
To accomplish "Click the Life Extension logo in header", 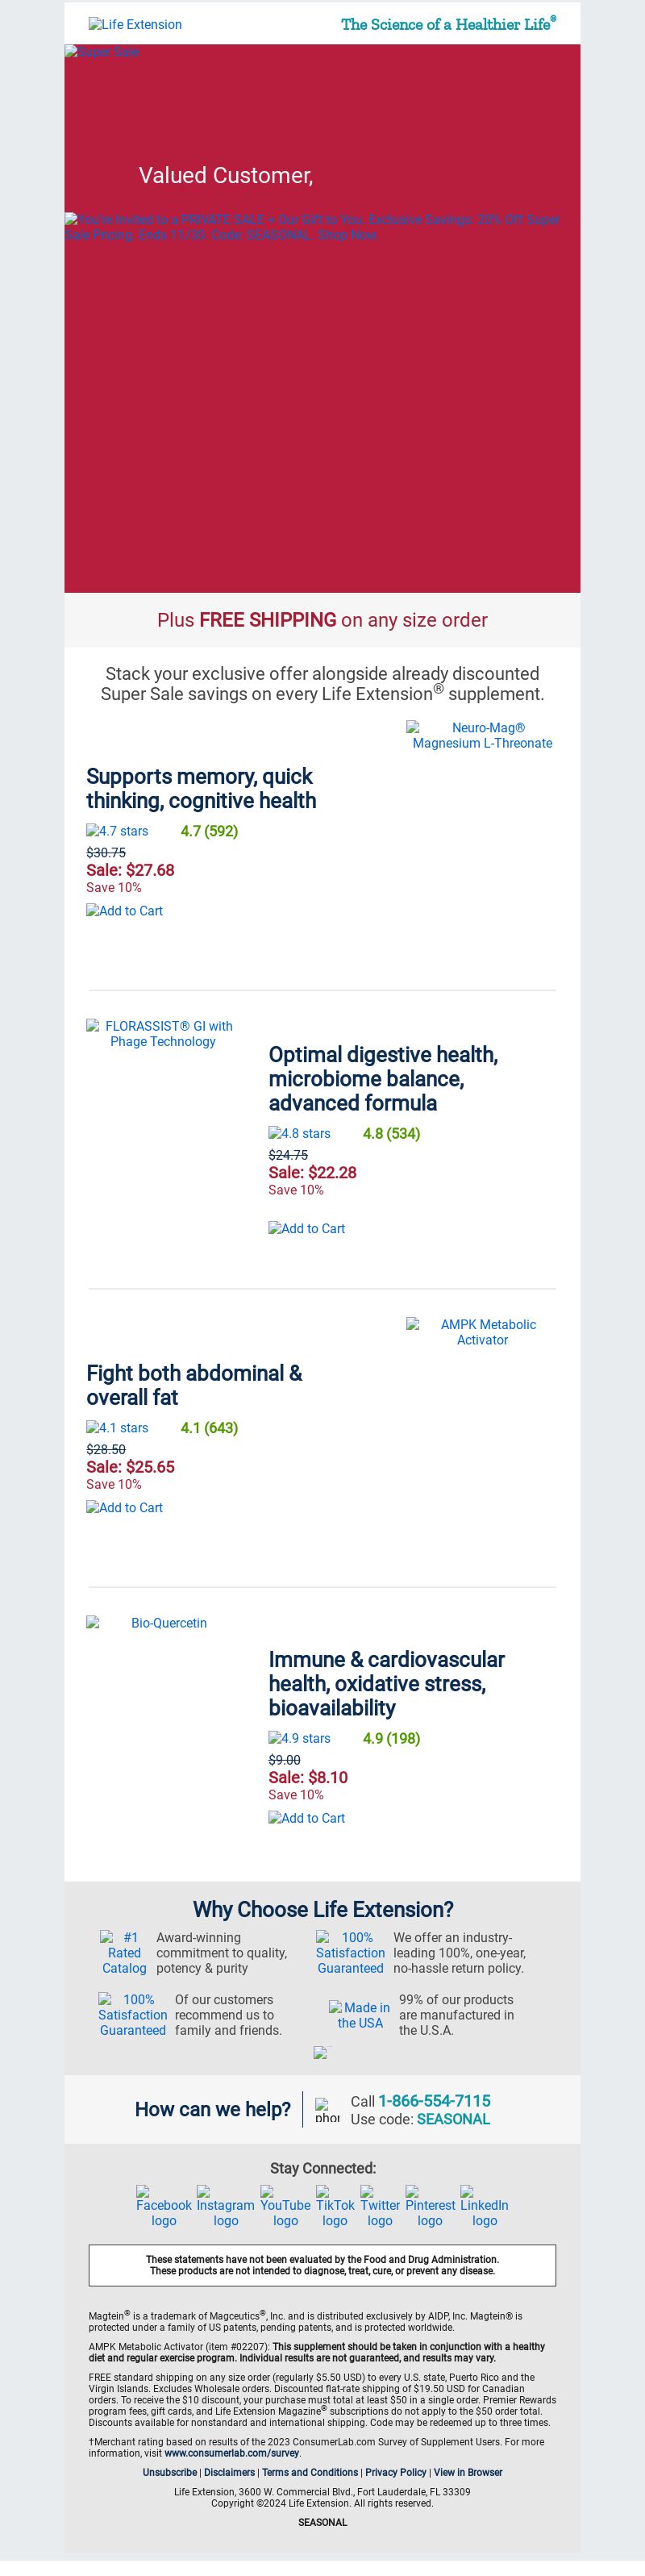I will pyautogui.click(x=135, y=24).
